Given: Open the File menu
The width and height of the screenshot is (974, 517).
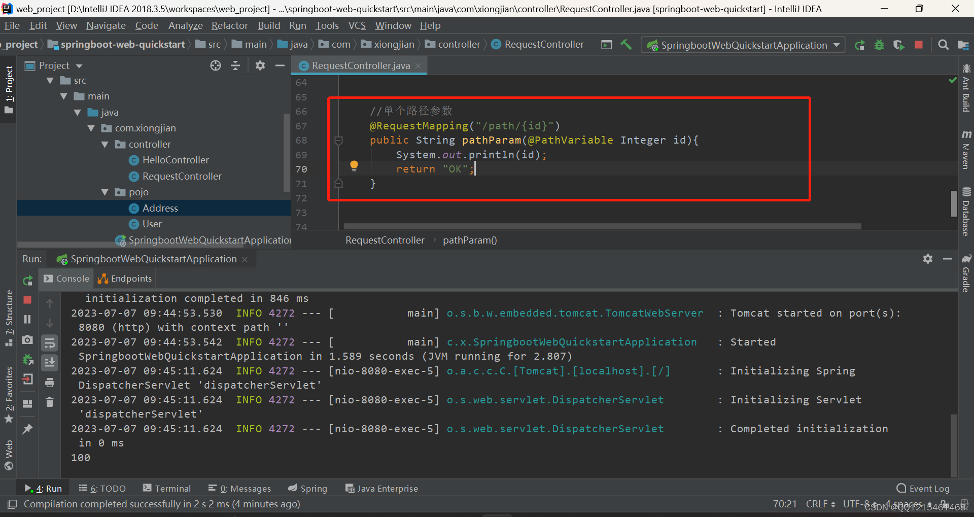Looking at the screenshot, I should click(x=12, y=25).
